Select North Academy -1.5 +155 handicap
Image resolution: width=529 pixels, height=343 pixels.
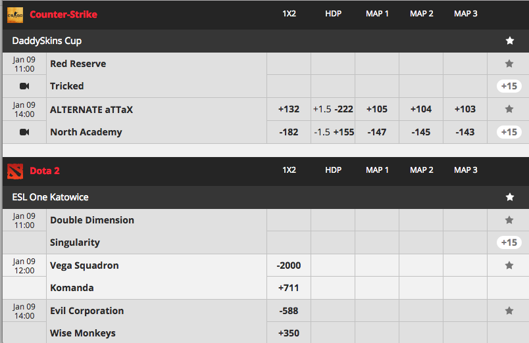tap(333, 132)
